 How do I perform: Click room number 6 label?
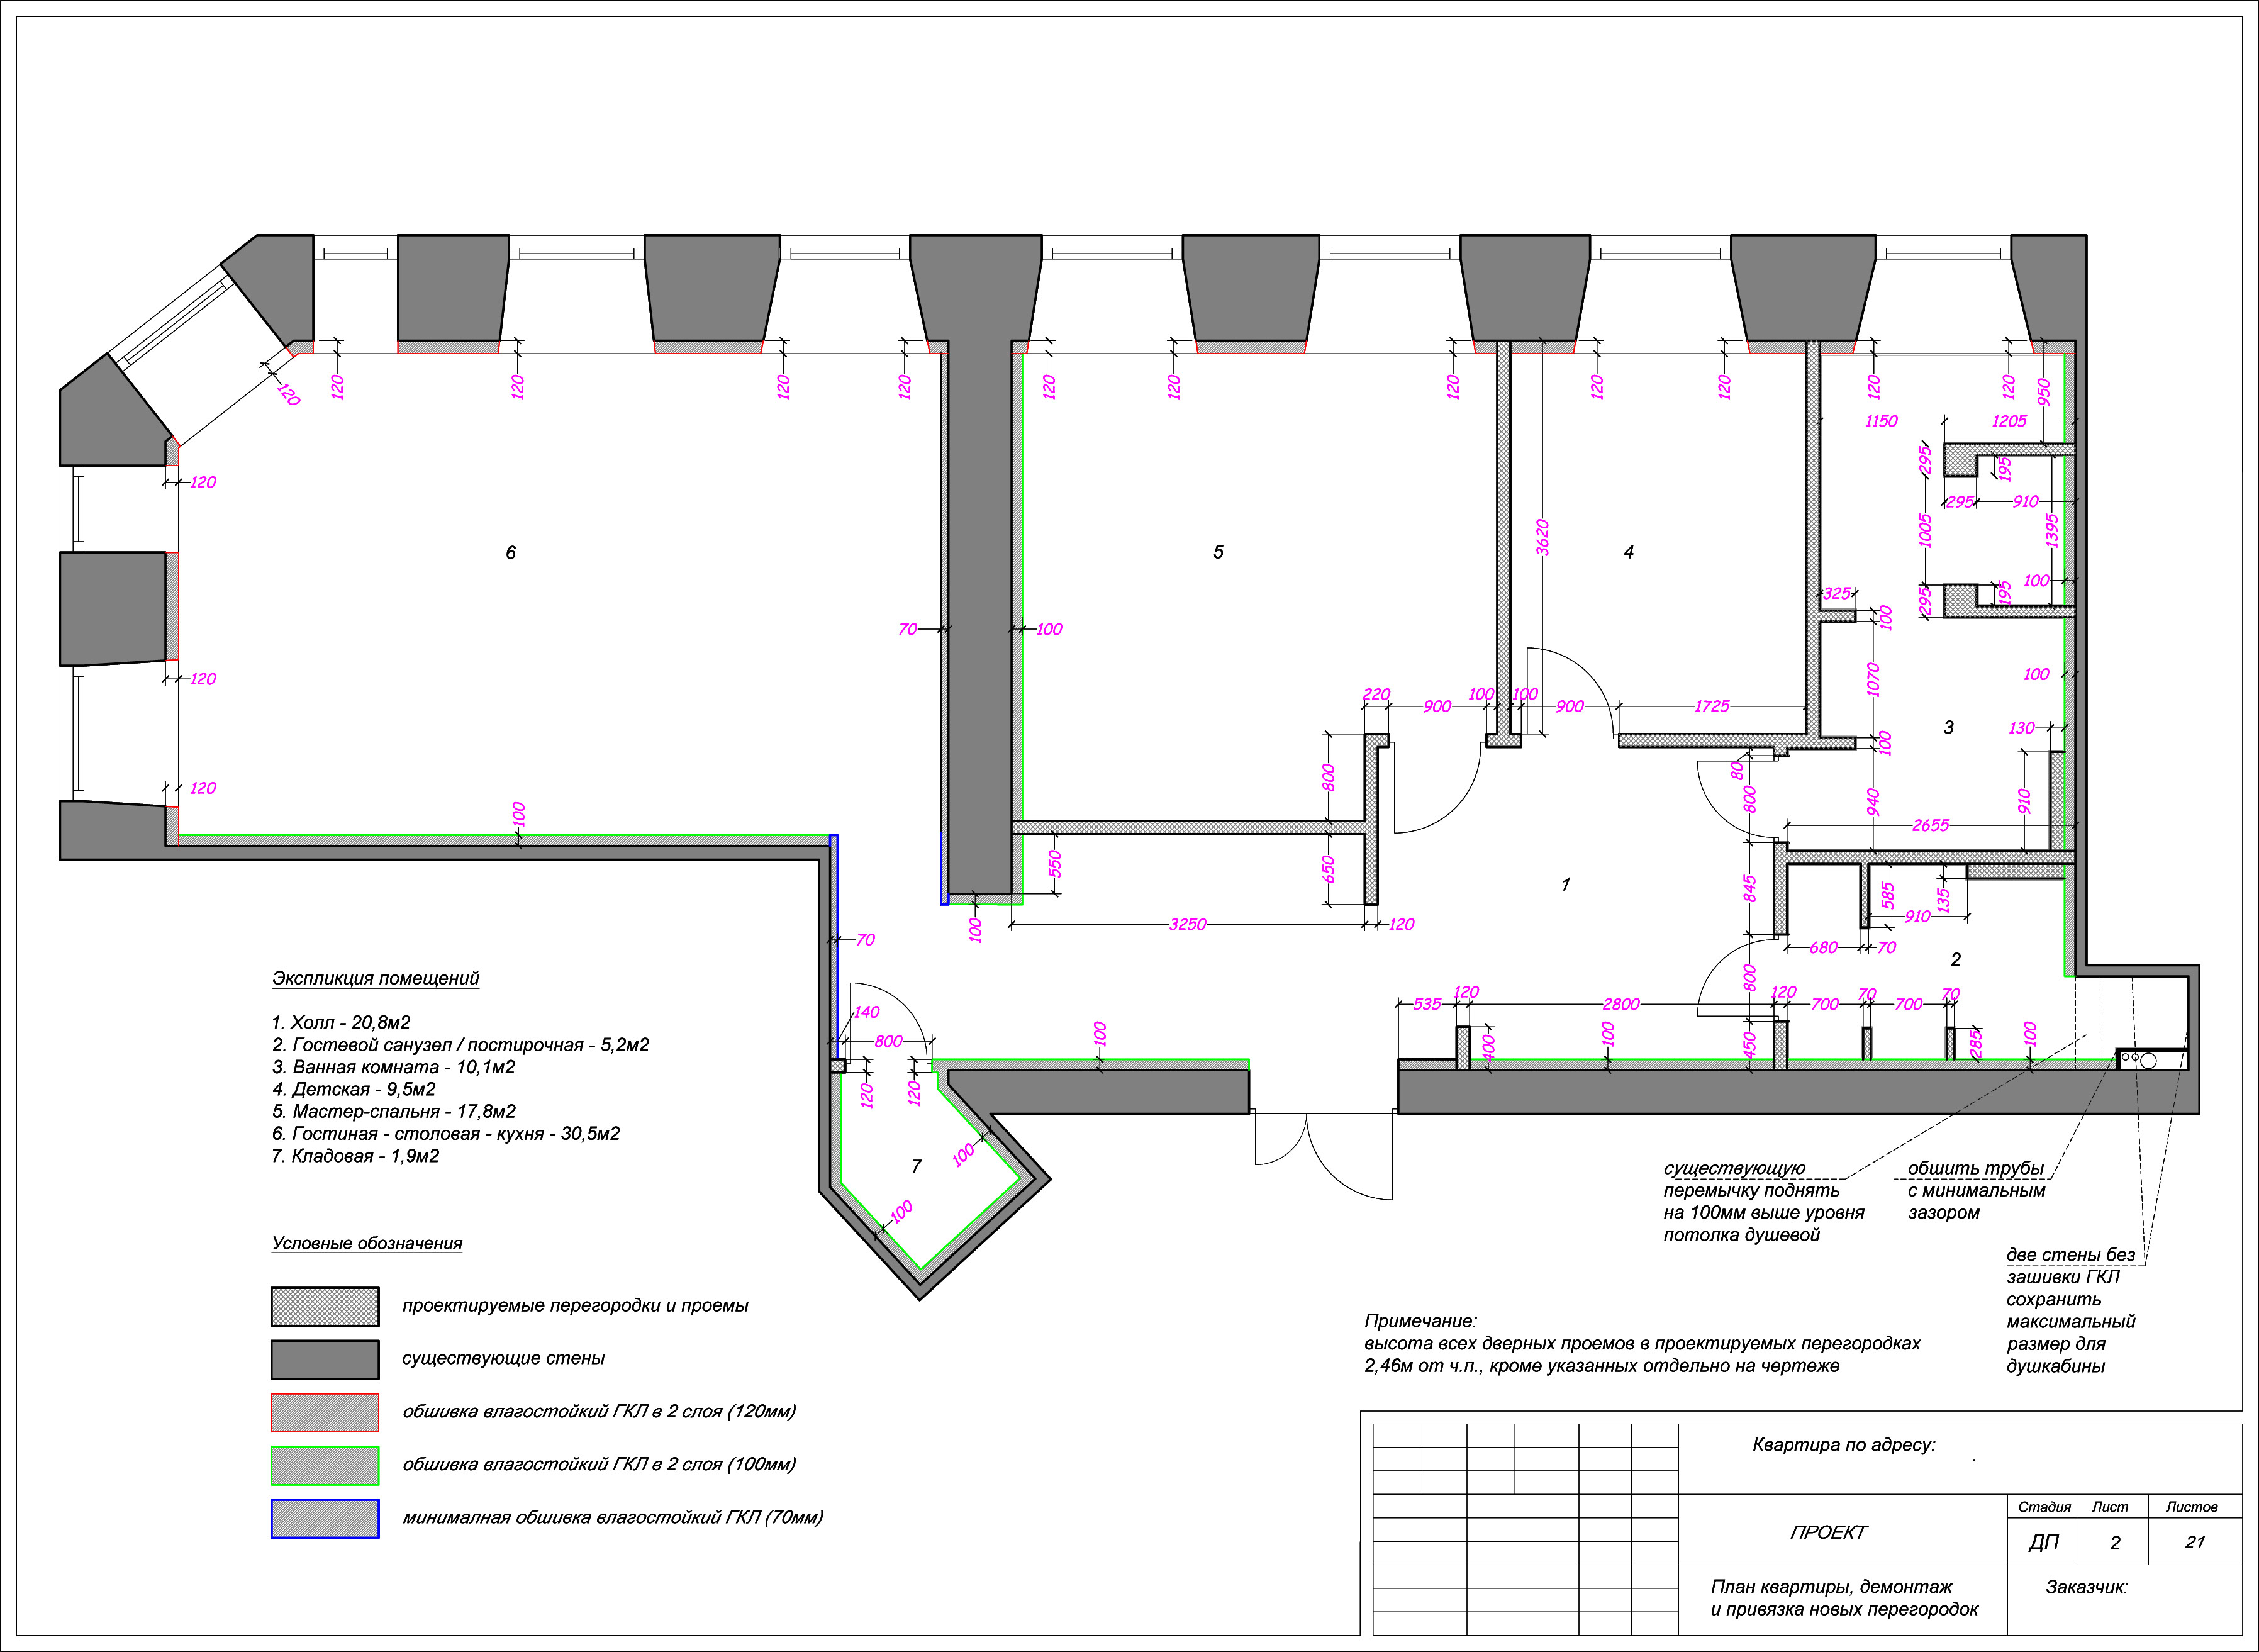[x=510, y=553]
